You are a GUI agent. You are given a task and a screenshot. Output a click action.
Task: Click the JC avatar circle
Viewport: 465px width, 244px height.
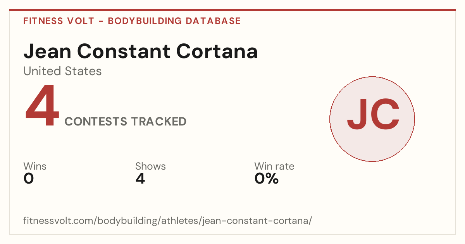[372, 119]
